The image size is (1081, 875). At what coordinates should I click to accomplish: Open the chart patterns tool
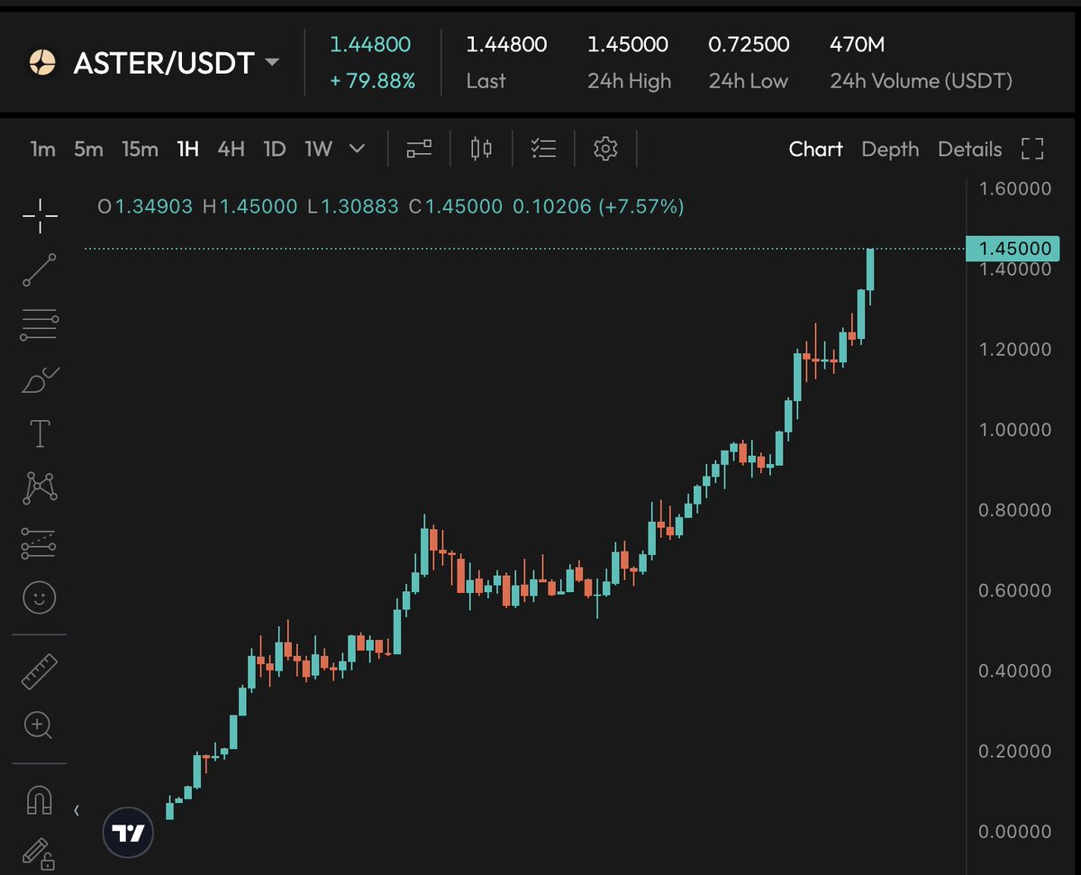pyautogui.click(x=40, y=488)
